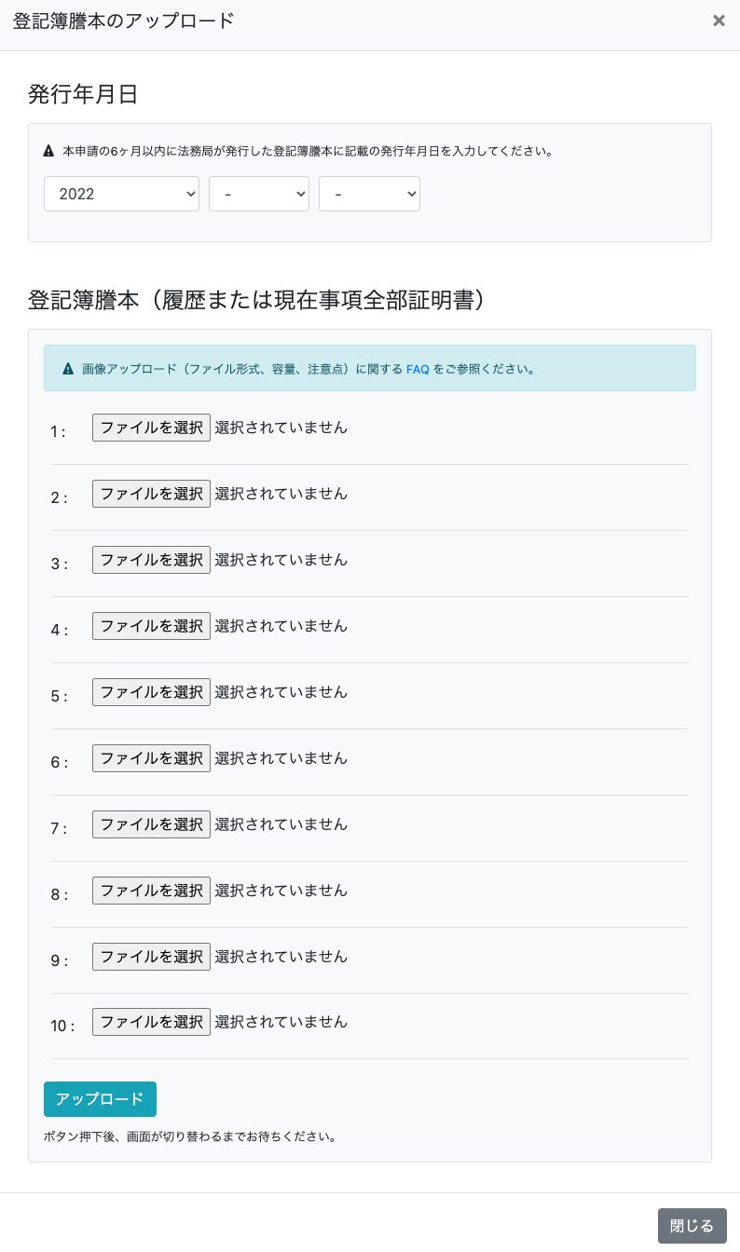Viewport: 740px width, 1252px height.
Task: Choose a file for slot 8
Action: click(151, 891)
